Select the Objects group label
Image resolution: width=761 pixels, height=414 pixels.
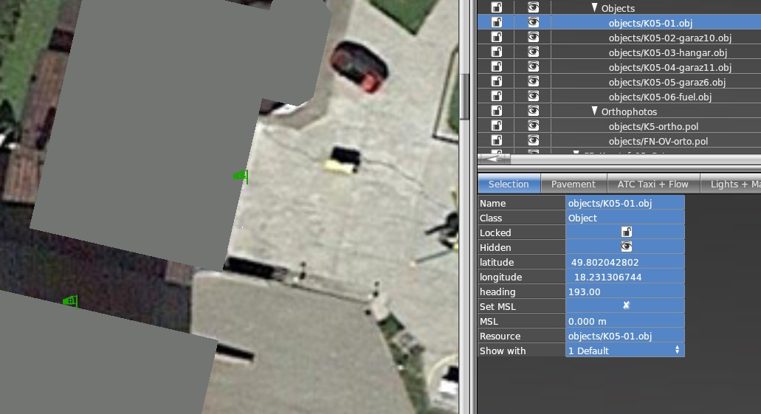click(x=618, y=8)
